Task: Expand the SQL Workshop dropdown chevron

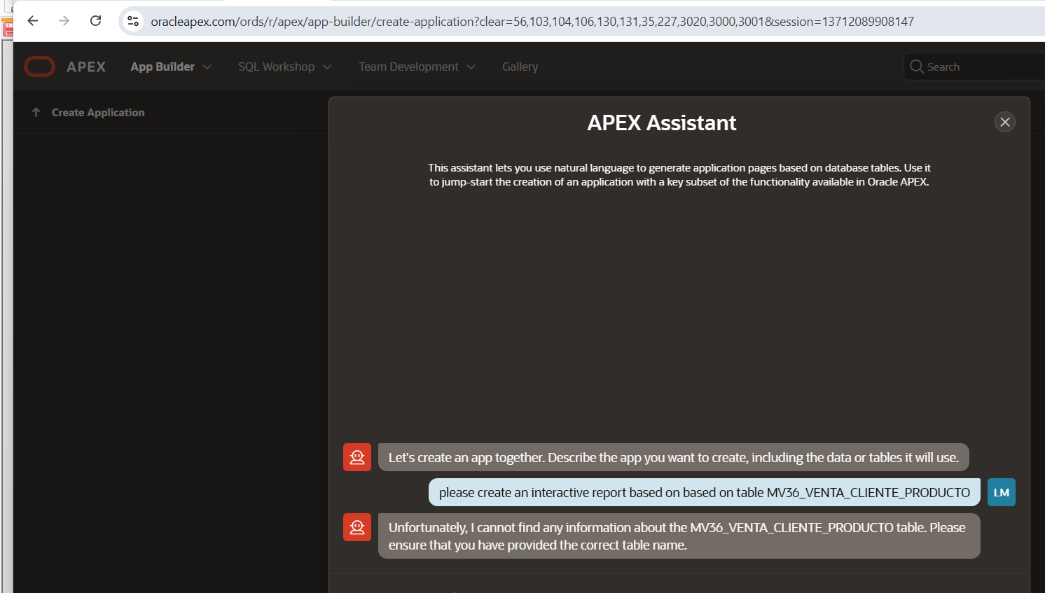Action: 327,67
